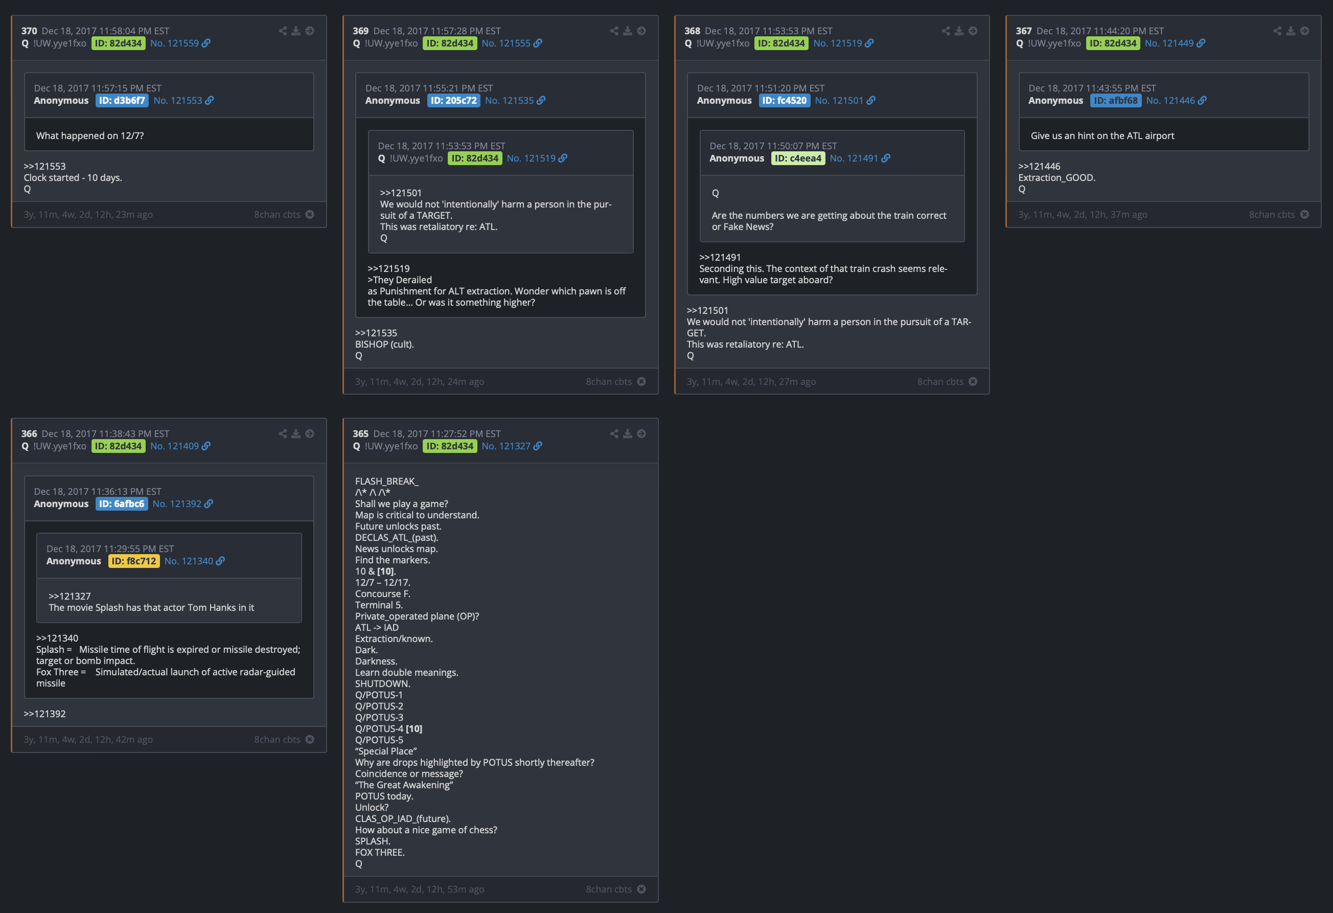Image resolution: width=1333 pixels, height=913 pixels.
Task: Click the "BISHOP (cult)." line
Action: coord(384,344)
